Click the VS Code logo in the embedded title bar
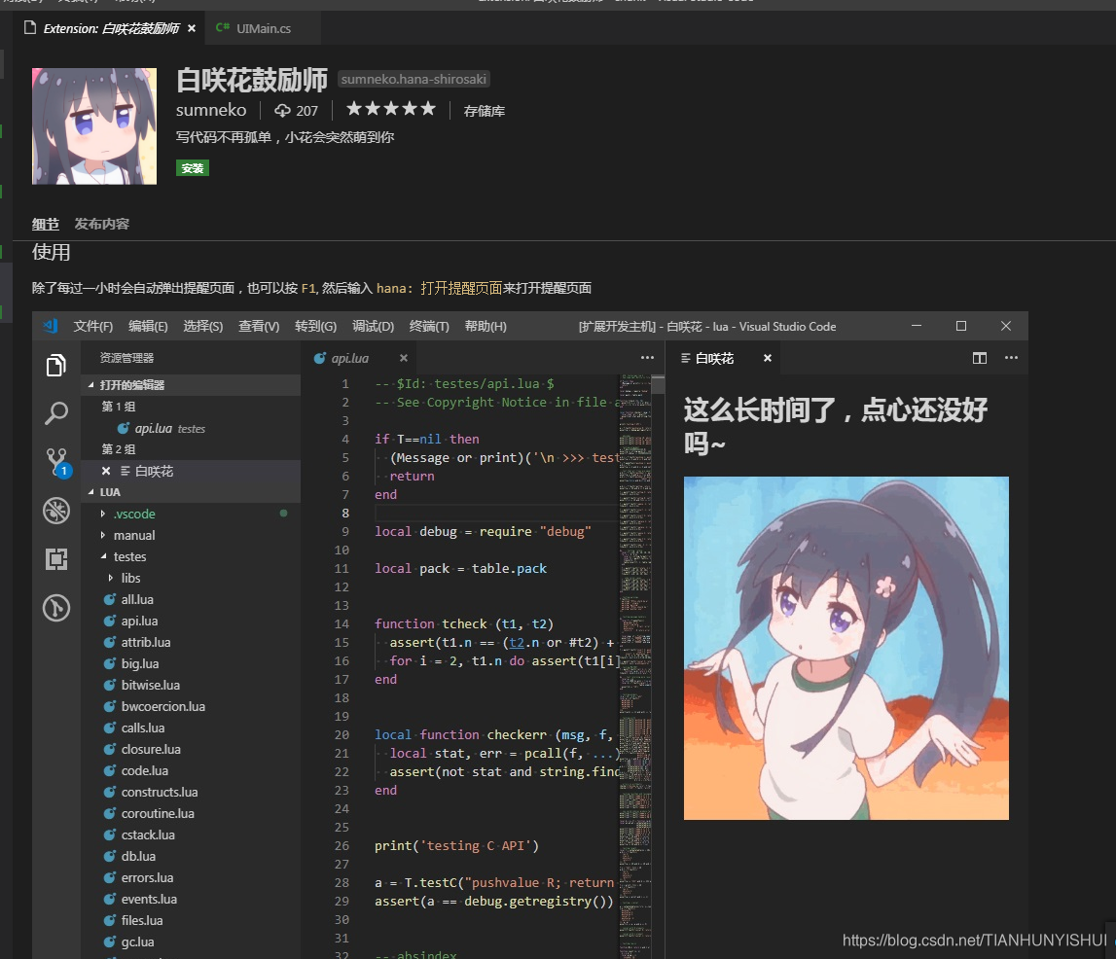This screenshot has width=1116, height=959. (50, 327)
